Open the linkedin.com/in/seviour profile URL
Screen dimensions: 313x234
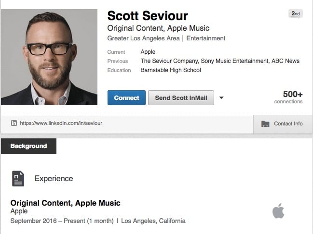(x=61, y=123)
